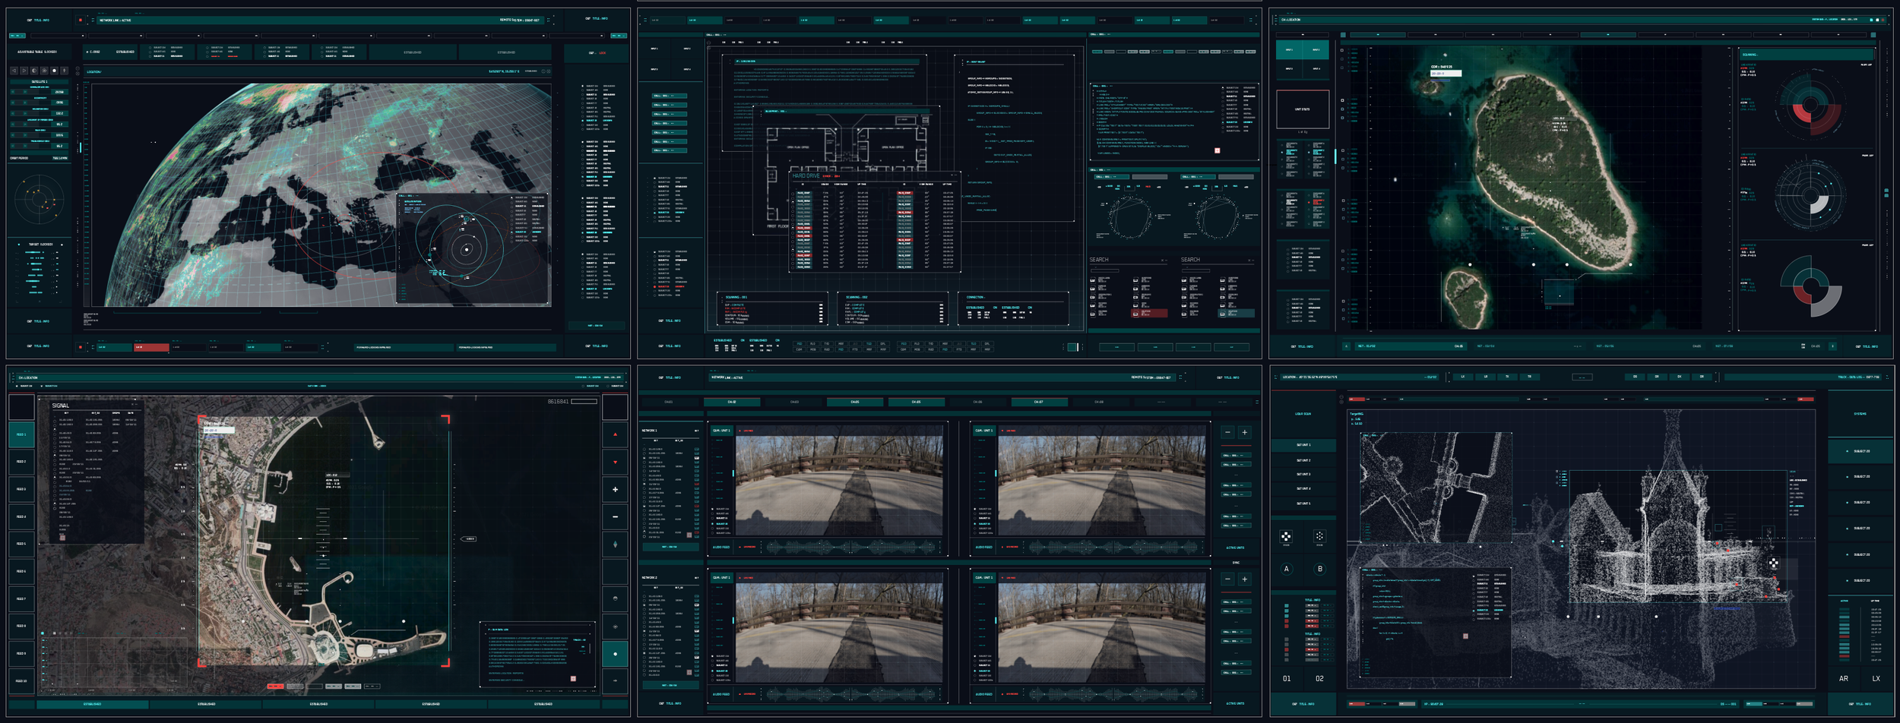
Task: Switch to the CH.07 camera channel tab
Action: [x=1038, y=402]
